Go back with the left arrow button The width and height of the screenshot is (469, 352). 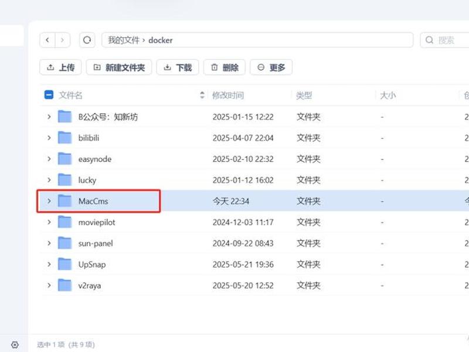[x=47, y=40]
